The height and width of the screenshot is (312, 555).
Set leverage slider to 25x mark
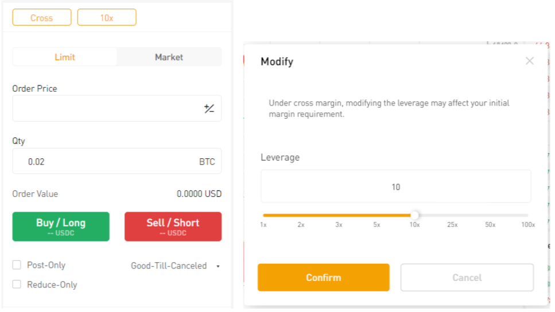point(452,216)
